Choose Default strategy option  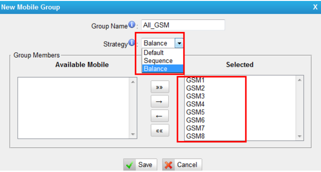click(163, 53)
